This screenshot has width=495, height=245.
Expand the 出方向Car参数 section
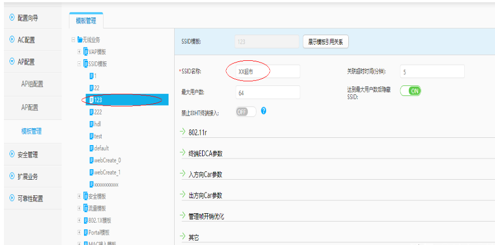click(183, 195)
